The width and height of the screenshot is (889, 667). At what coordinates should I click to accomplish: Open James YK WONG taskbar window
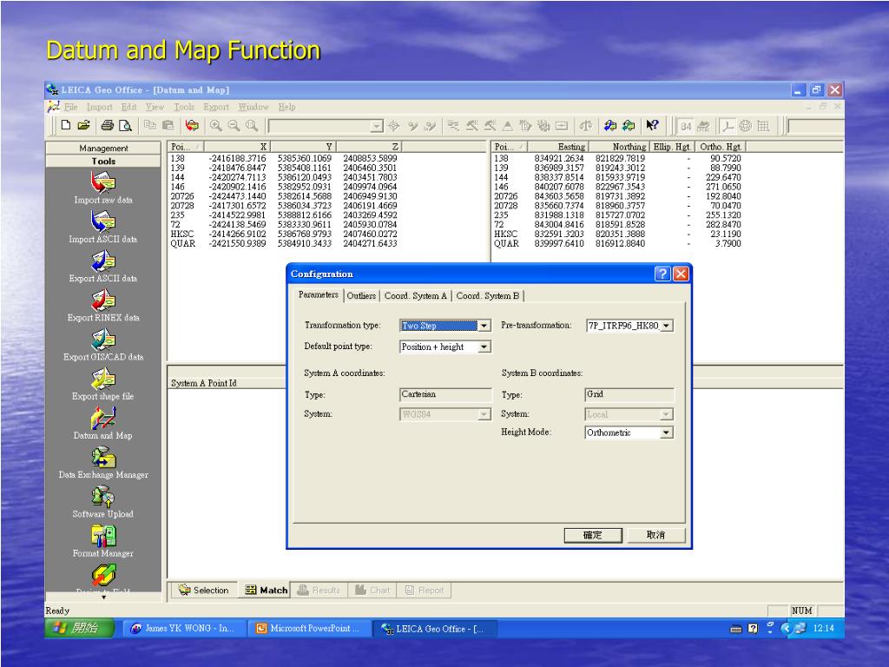tap(186, 629)
